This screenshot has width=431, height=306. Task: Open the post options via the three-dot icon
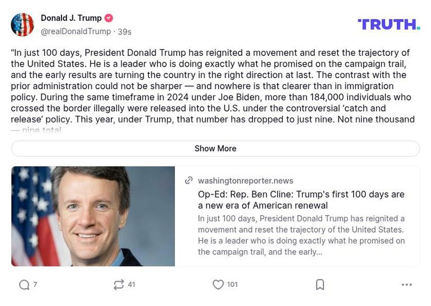(x=407, y=285)
